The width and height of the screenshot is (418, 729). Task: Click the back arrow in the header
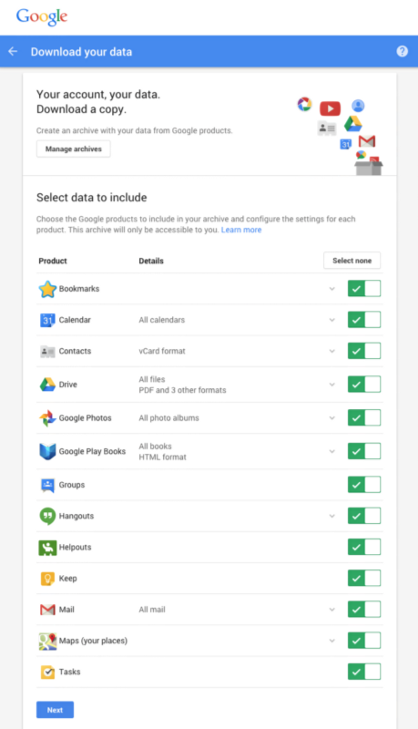13,51
